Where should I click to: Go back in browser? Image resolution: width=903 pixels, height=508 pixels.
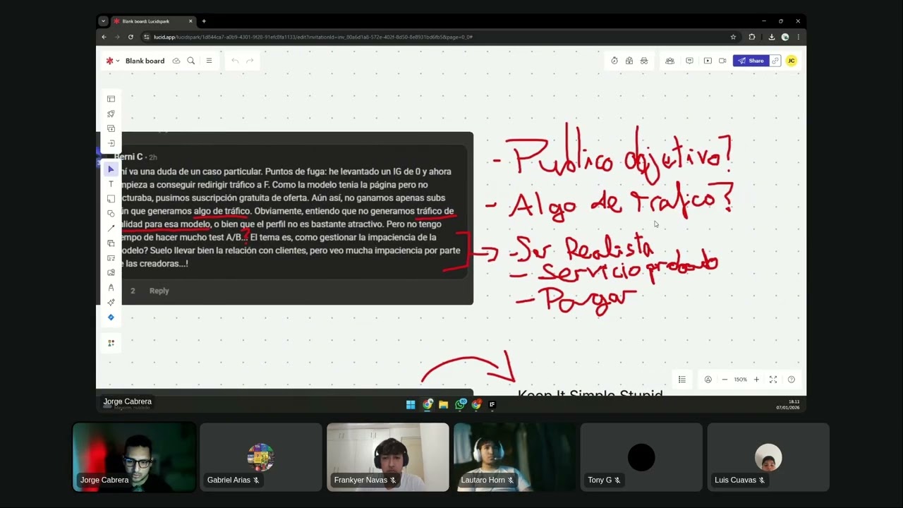(x=104, y=37)
